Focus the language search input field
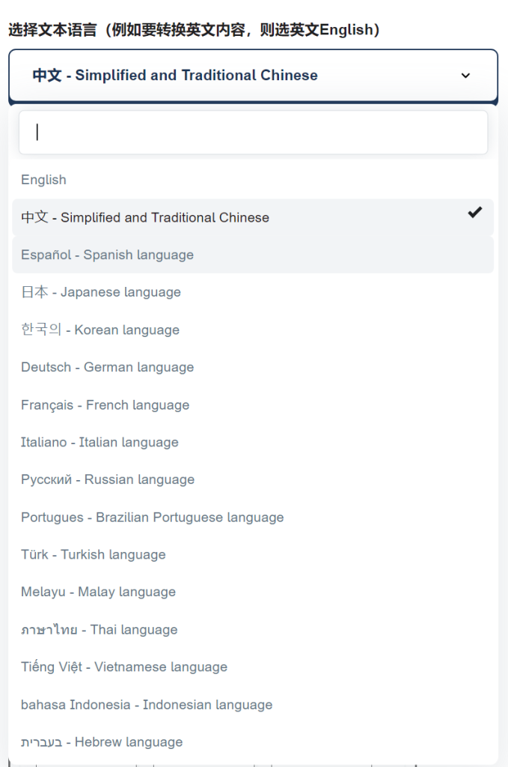Image resolution: width=508 pixels, height=767 pixels. point(253,133)
